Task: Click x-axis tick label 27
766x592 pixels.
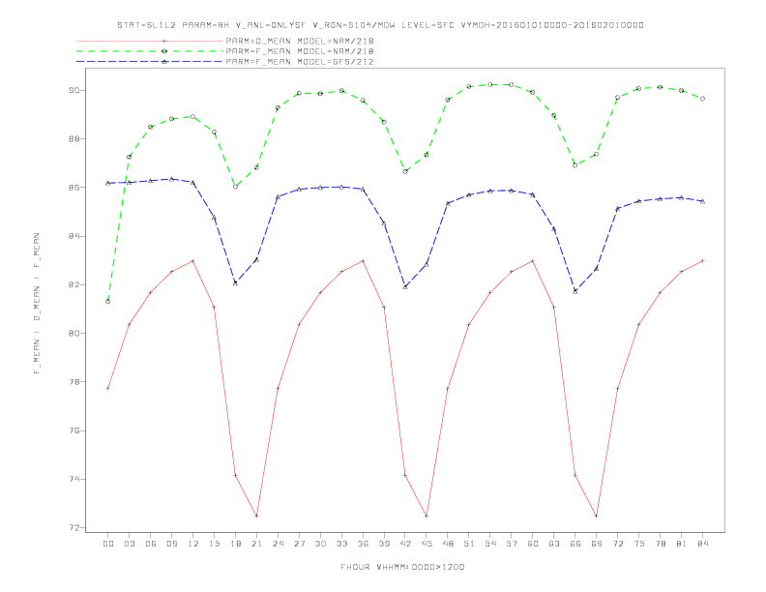Action: 299,544
